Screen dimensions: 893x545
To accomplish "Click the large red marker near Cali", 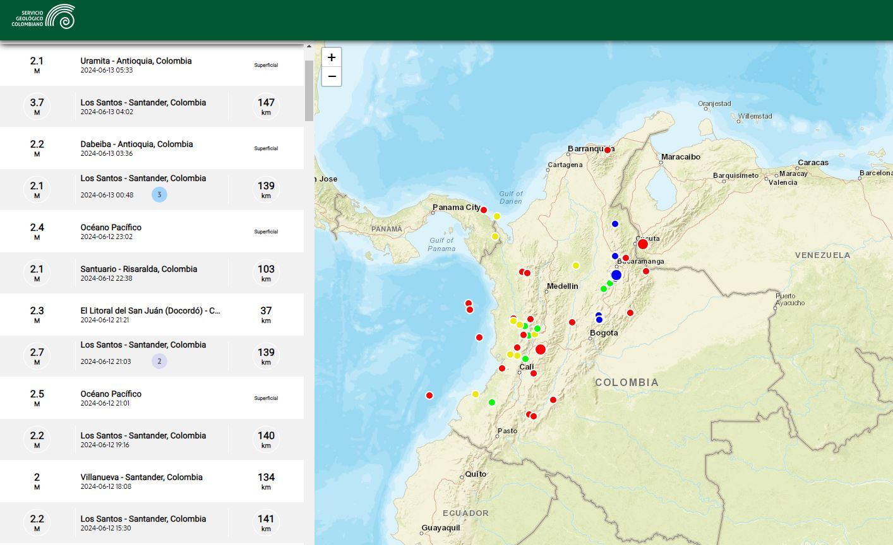I will (x=540, y=349).
